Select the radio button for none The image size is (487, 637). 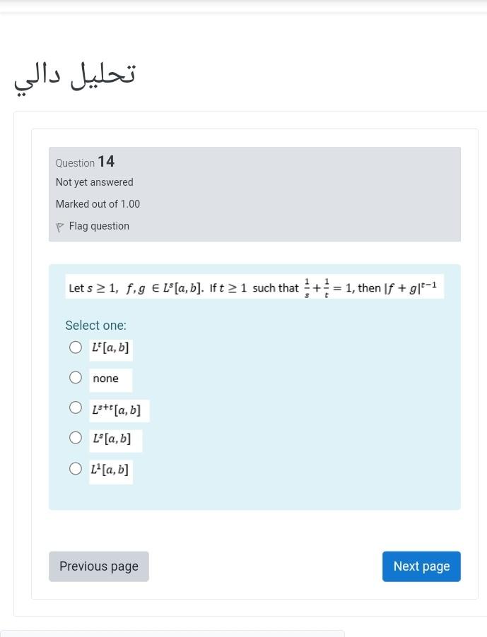75,377
